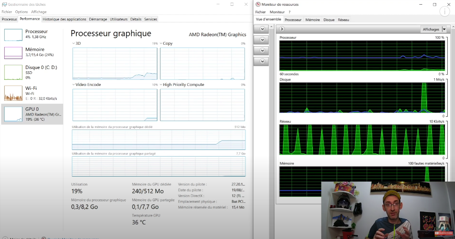Click the red Subscribe icon in video
Viewport: 455px width, 239px height.
click(443, 233)
